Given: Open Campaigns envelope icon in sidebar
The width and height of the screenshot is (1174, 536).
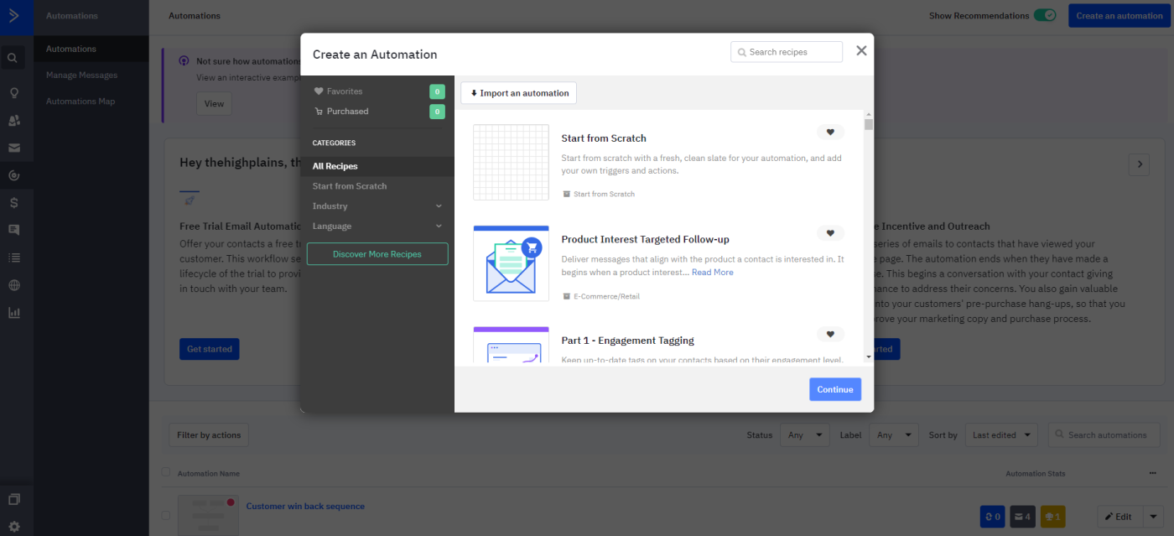Looking at the screenshot, I should [13, 148].
